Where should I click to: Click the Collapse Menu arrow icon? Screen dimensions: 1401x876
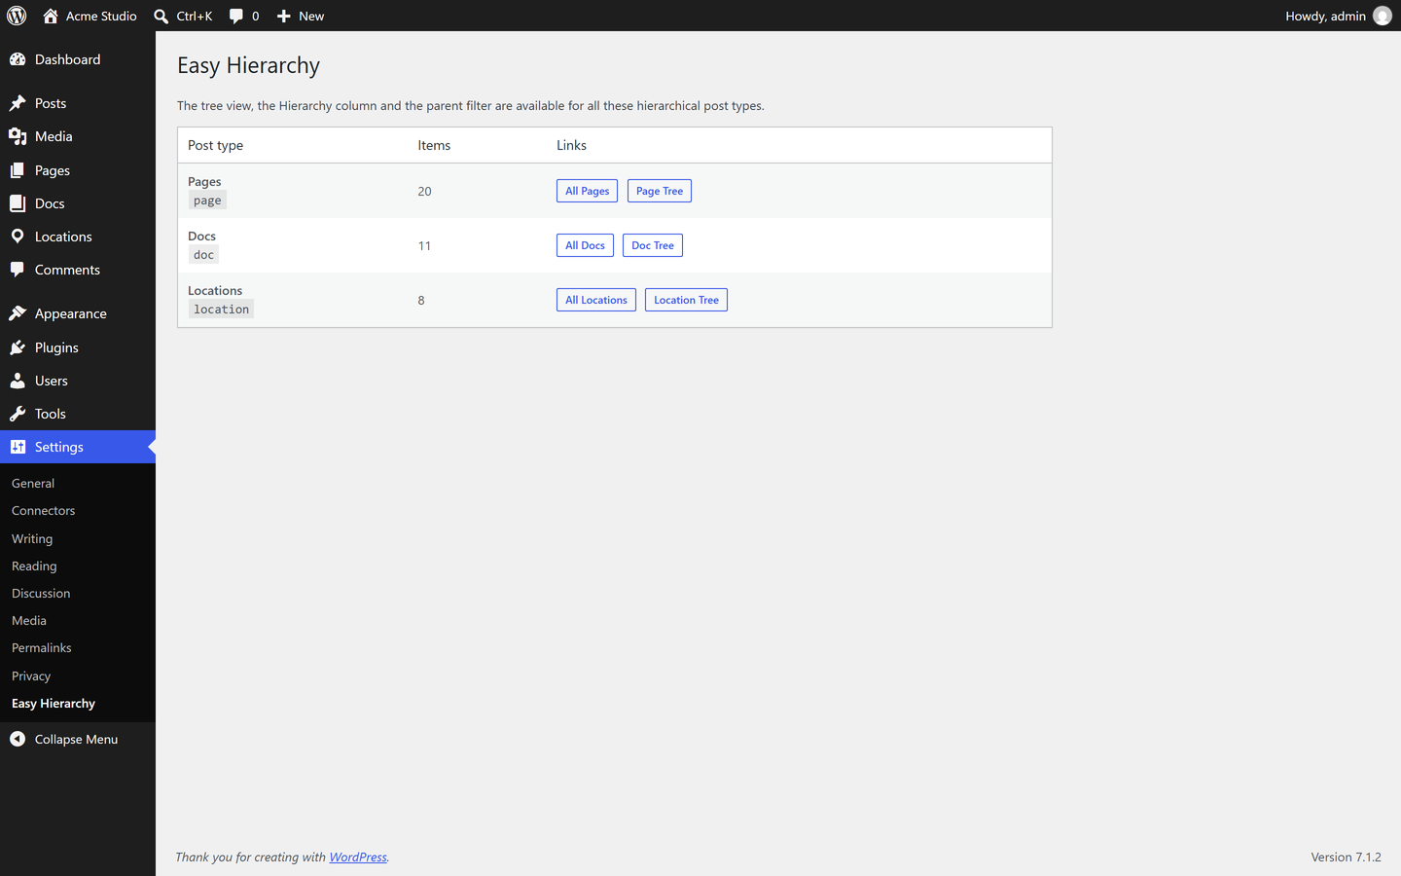[18, 739]
